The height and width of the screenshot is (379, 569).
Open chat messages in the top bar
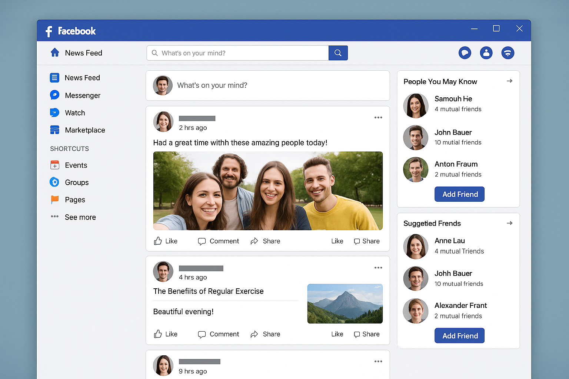[x=465, y=53]
